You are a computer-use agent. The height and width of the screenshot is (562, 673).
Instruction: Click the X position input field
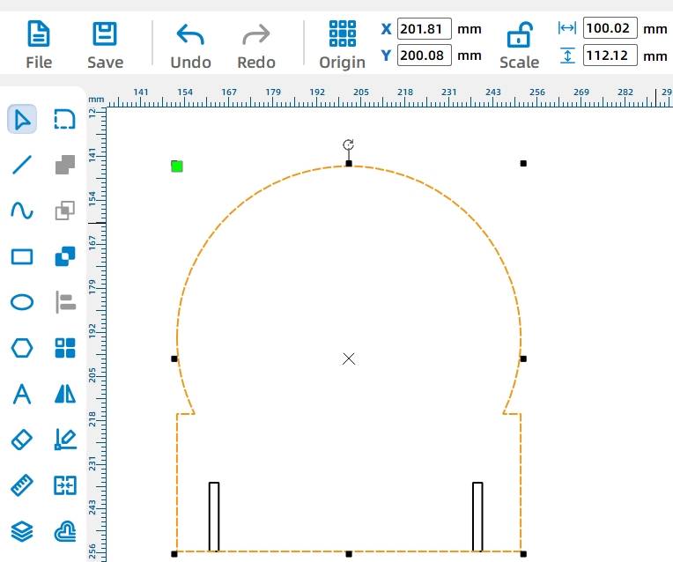coord(424,28)
